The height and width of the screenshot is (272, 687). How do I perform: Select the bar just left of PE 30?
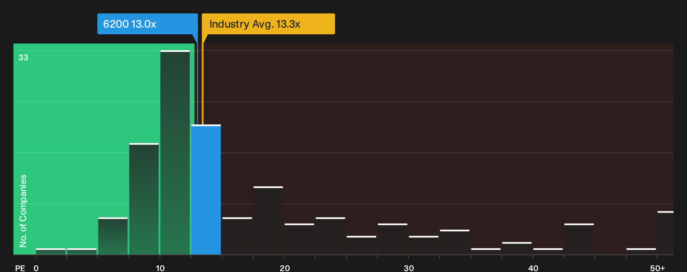coord(393,239)
